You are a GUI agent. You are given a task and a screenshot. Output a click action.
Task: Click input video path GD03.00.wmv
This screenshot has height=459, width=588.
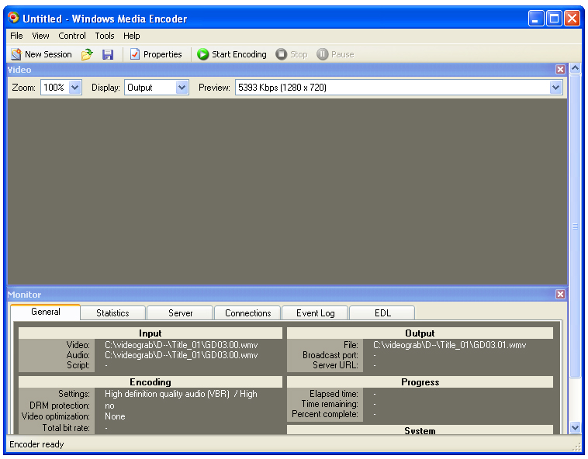click(x=181, y=345)
